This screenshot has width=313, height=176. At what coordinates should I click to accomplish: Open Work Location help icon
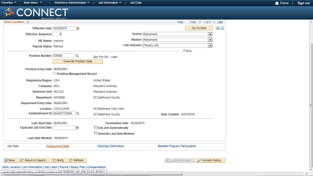pyautogui.click(x=28, y=22)
